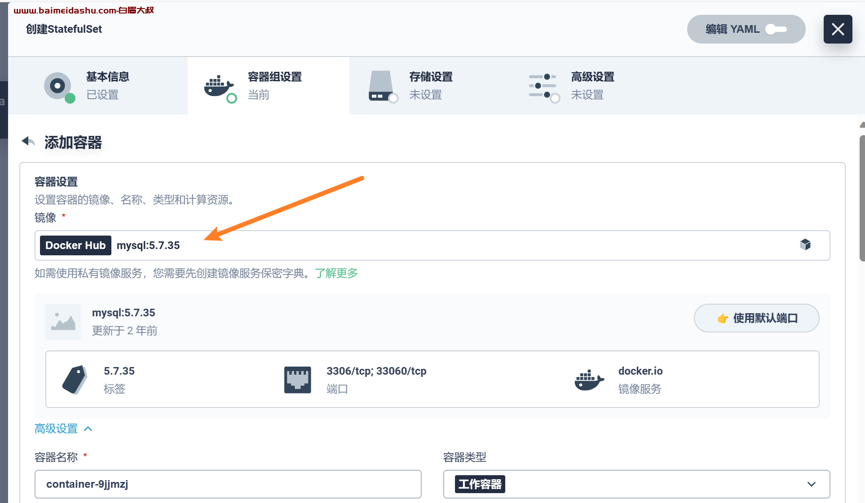Click the Docker Hub registry badge
This screenshot has height=503, width=865.
75,245
